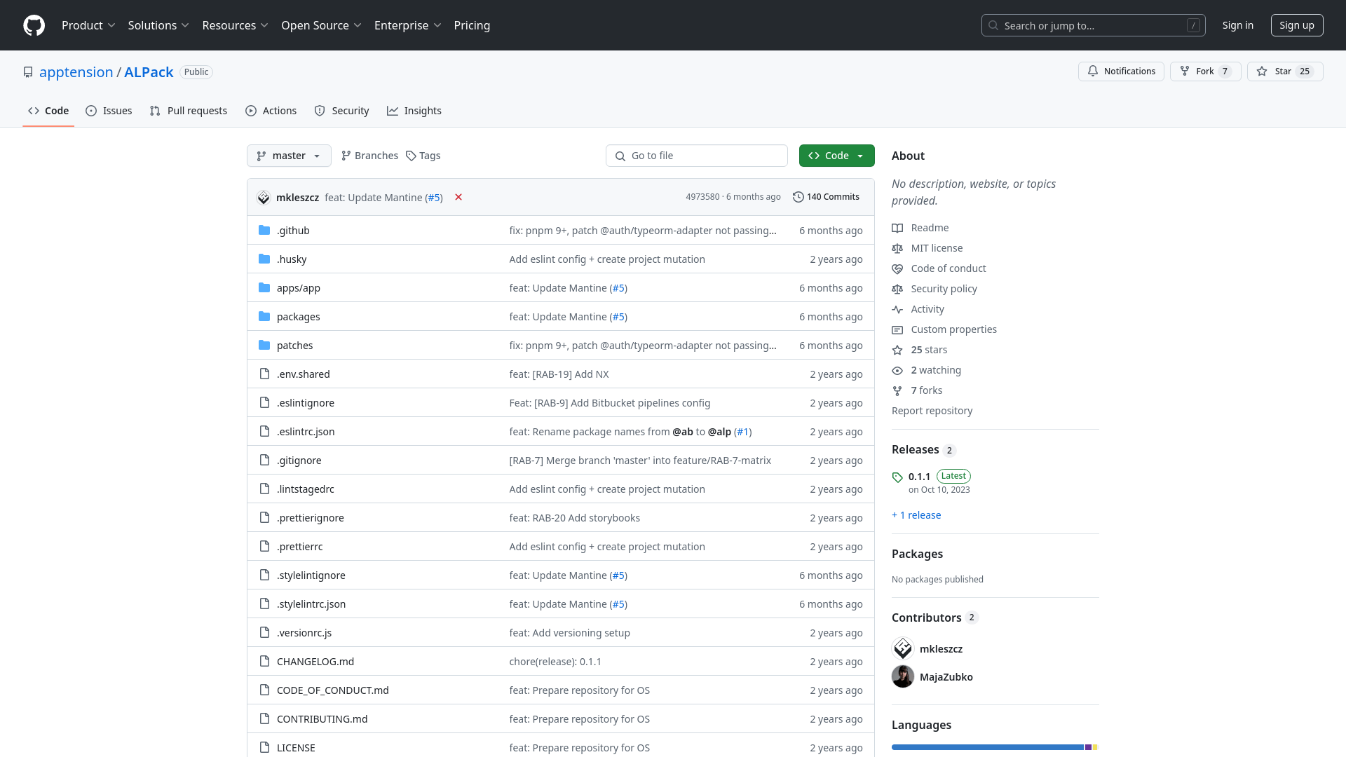Click the GitHub logo icon
The width and height of the screenshot is (1346, 757).
pos(34,25)
